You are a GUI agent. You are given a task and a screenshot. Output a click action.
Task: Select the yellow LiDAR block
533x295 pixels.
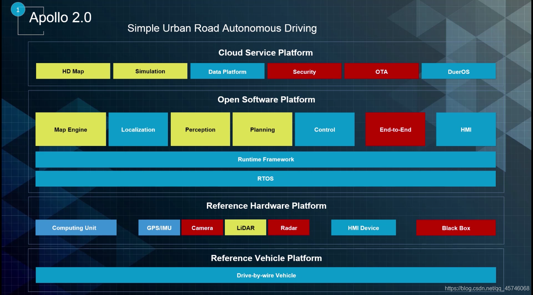(x=245, y=228)
